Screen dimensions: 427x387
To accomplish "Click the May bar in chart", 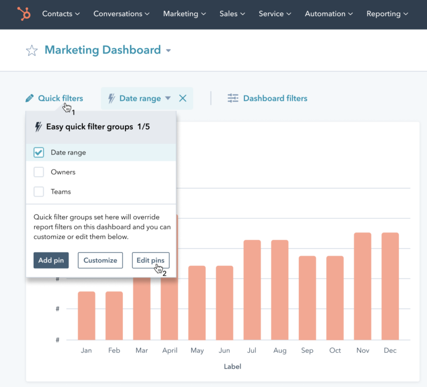I will 197,303.
